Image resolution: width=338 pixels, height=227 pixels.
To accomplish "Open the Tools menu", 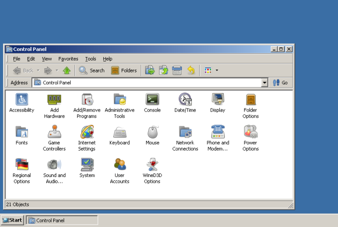I will tap(90, 58).
